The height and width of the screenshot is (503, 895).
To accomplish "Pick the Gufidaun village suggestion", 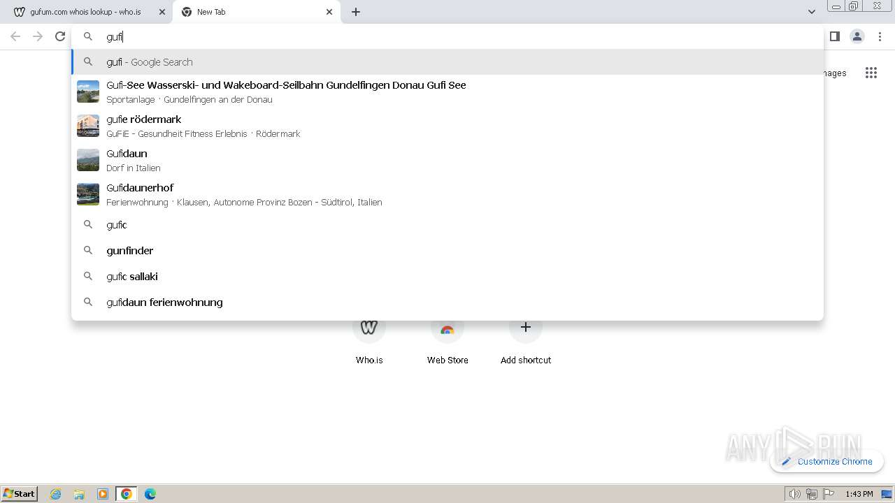I will [447, 160].
